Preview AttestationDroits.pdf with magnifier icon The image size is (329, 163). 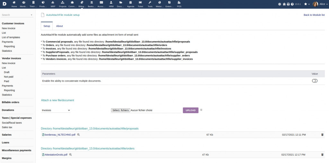pyautogui.click(x=70, y=155)
